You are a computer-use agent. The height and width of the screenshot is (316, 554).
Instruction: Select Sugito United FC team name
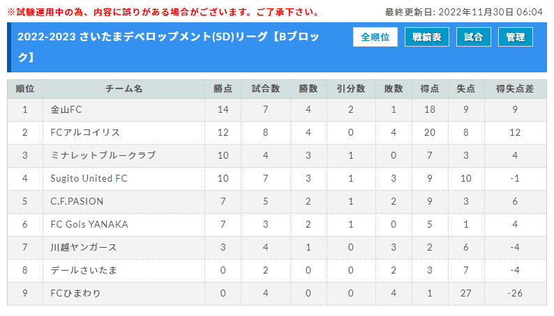point(89,178)
